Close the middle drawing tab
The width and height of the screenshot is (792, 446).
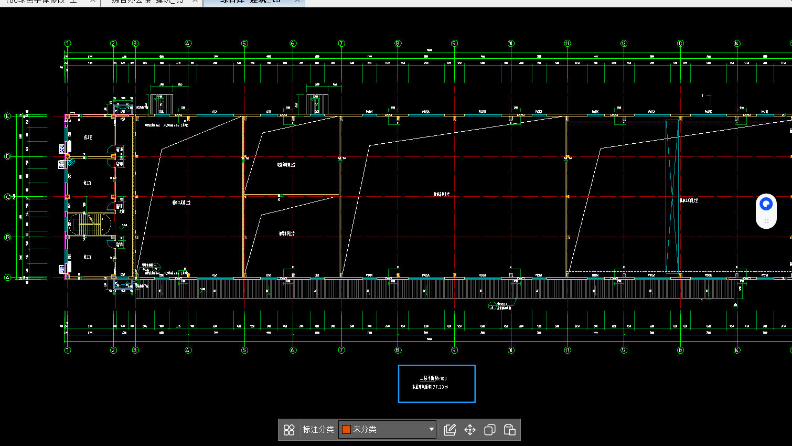195,2
